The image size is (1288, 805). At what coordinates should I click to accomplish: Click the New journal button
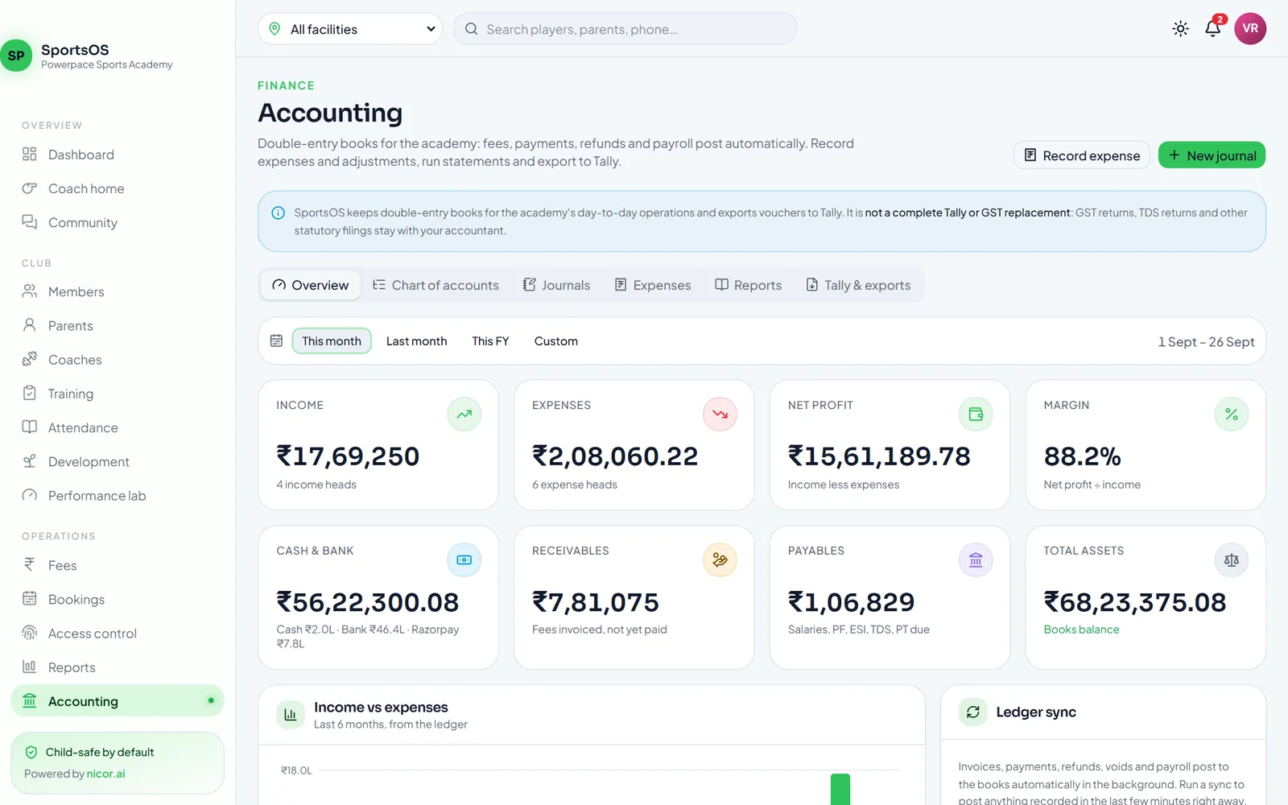pyautogui.click(x=1212, y=155)
